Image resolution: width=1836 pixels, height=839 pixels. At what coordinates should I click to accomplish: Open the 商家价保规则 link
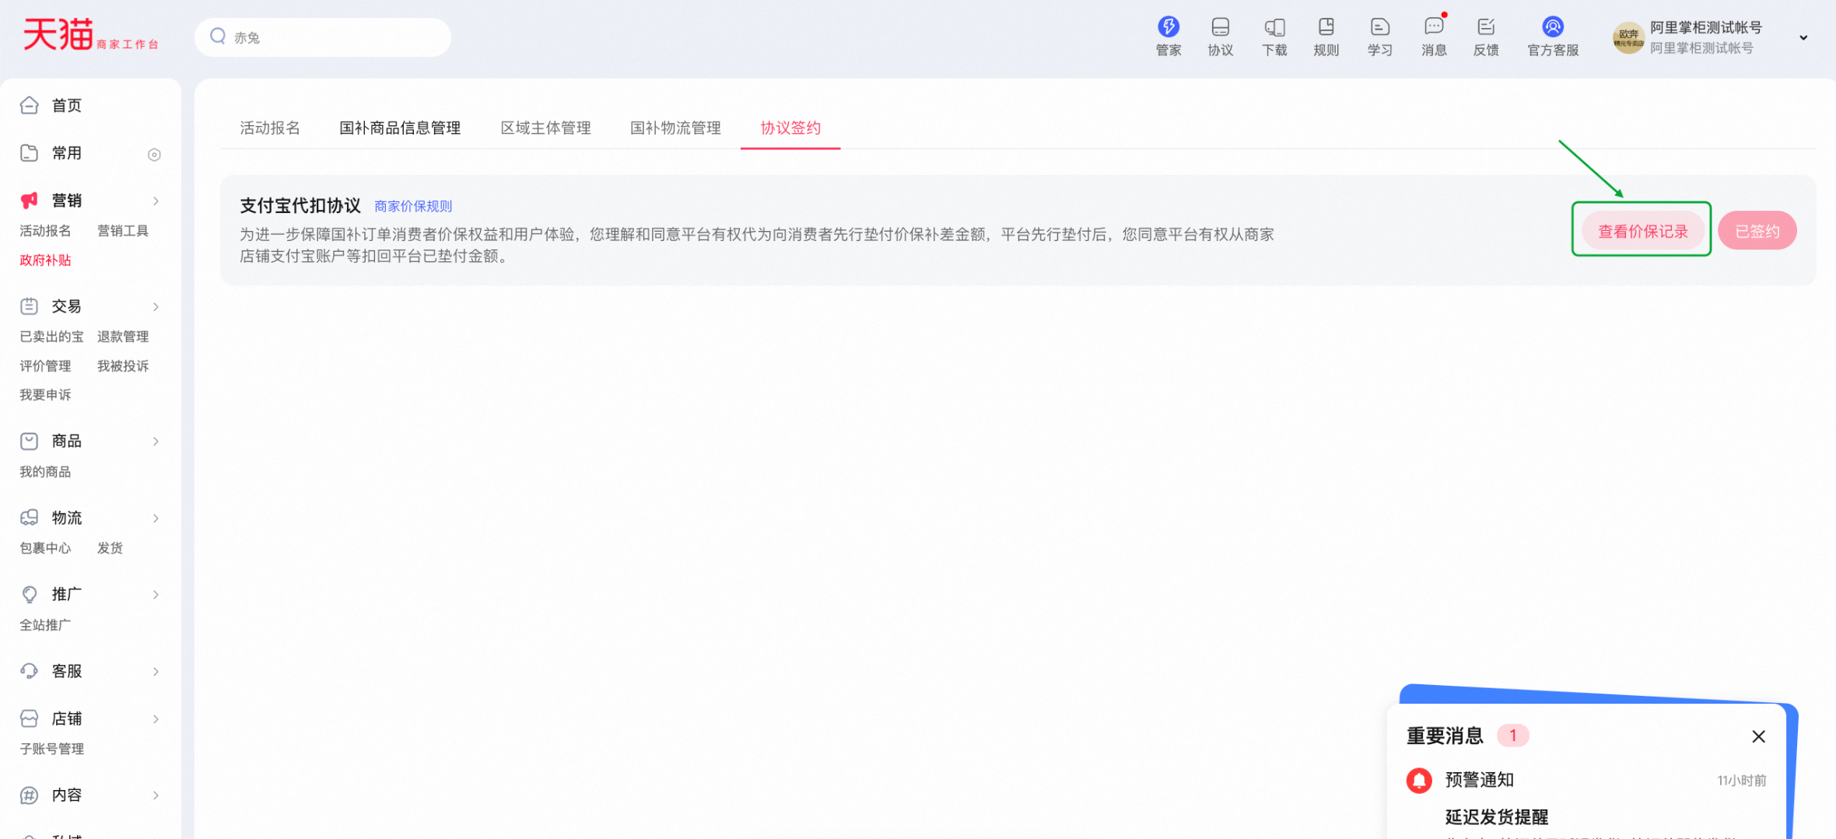(x=413, y=206)
